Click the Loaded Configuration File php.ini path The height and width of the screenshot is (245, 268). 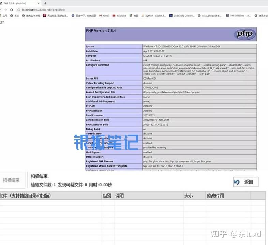[171, 92]
